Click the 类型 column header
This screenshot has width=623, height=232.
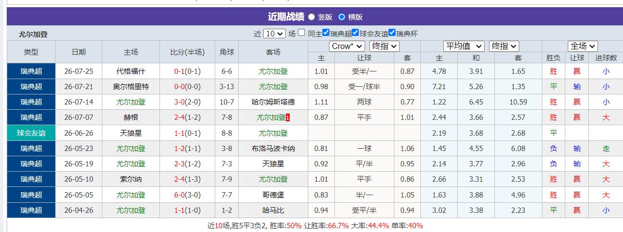(31, 52)
